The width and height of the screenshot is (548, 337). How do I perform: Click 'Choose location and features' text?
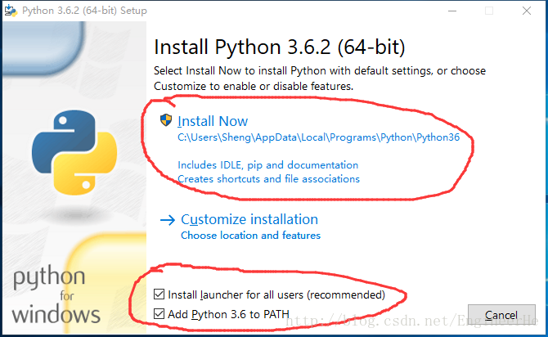click(250, 236)
